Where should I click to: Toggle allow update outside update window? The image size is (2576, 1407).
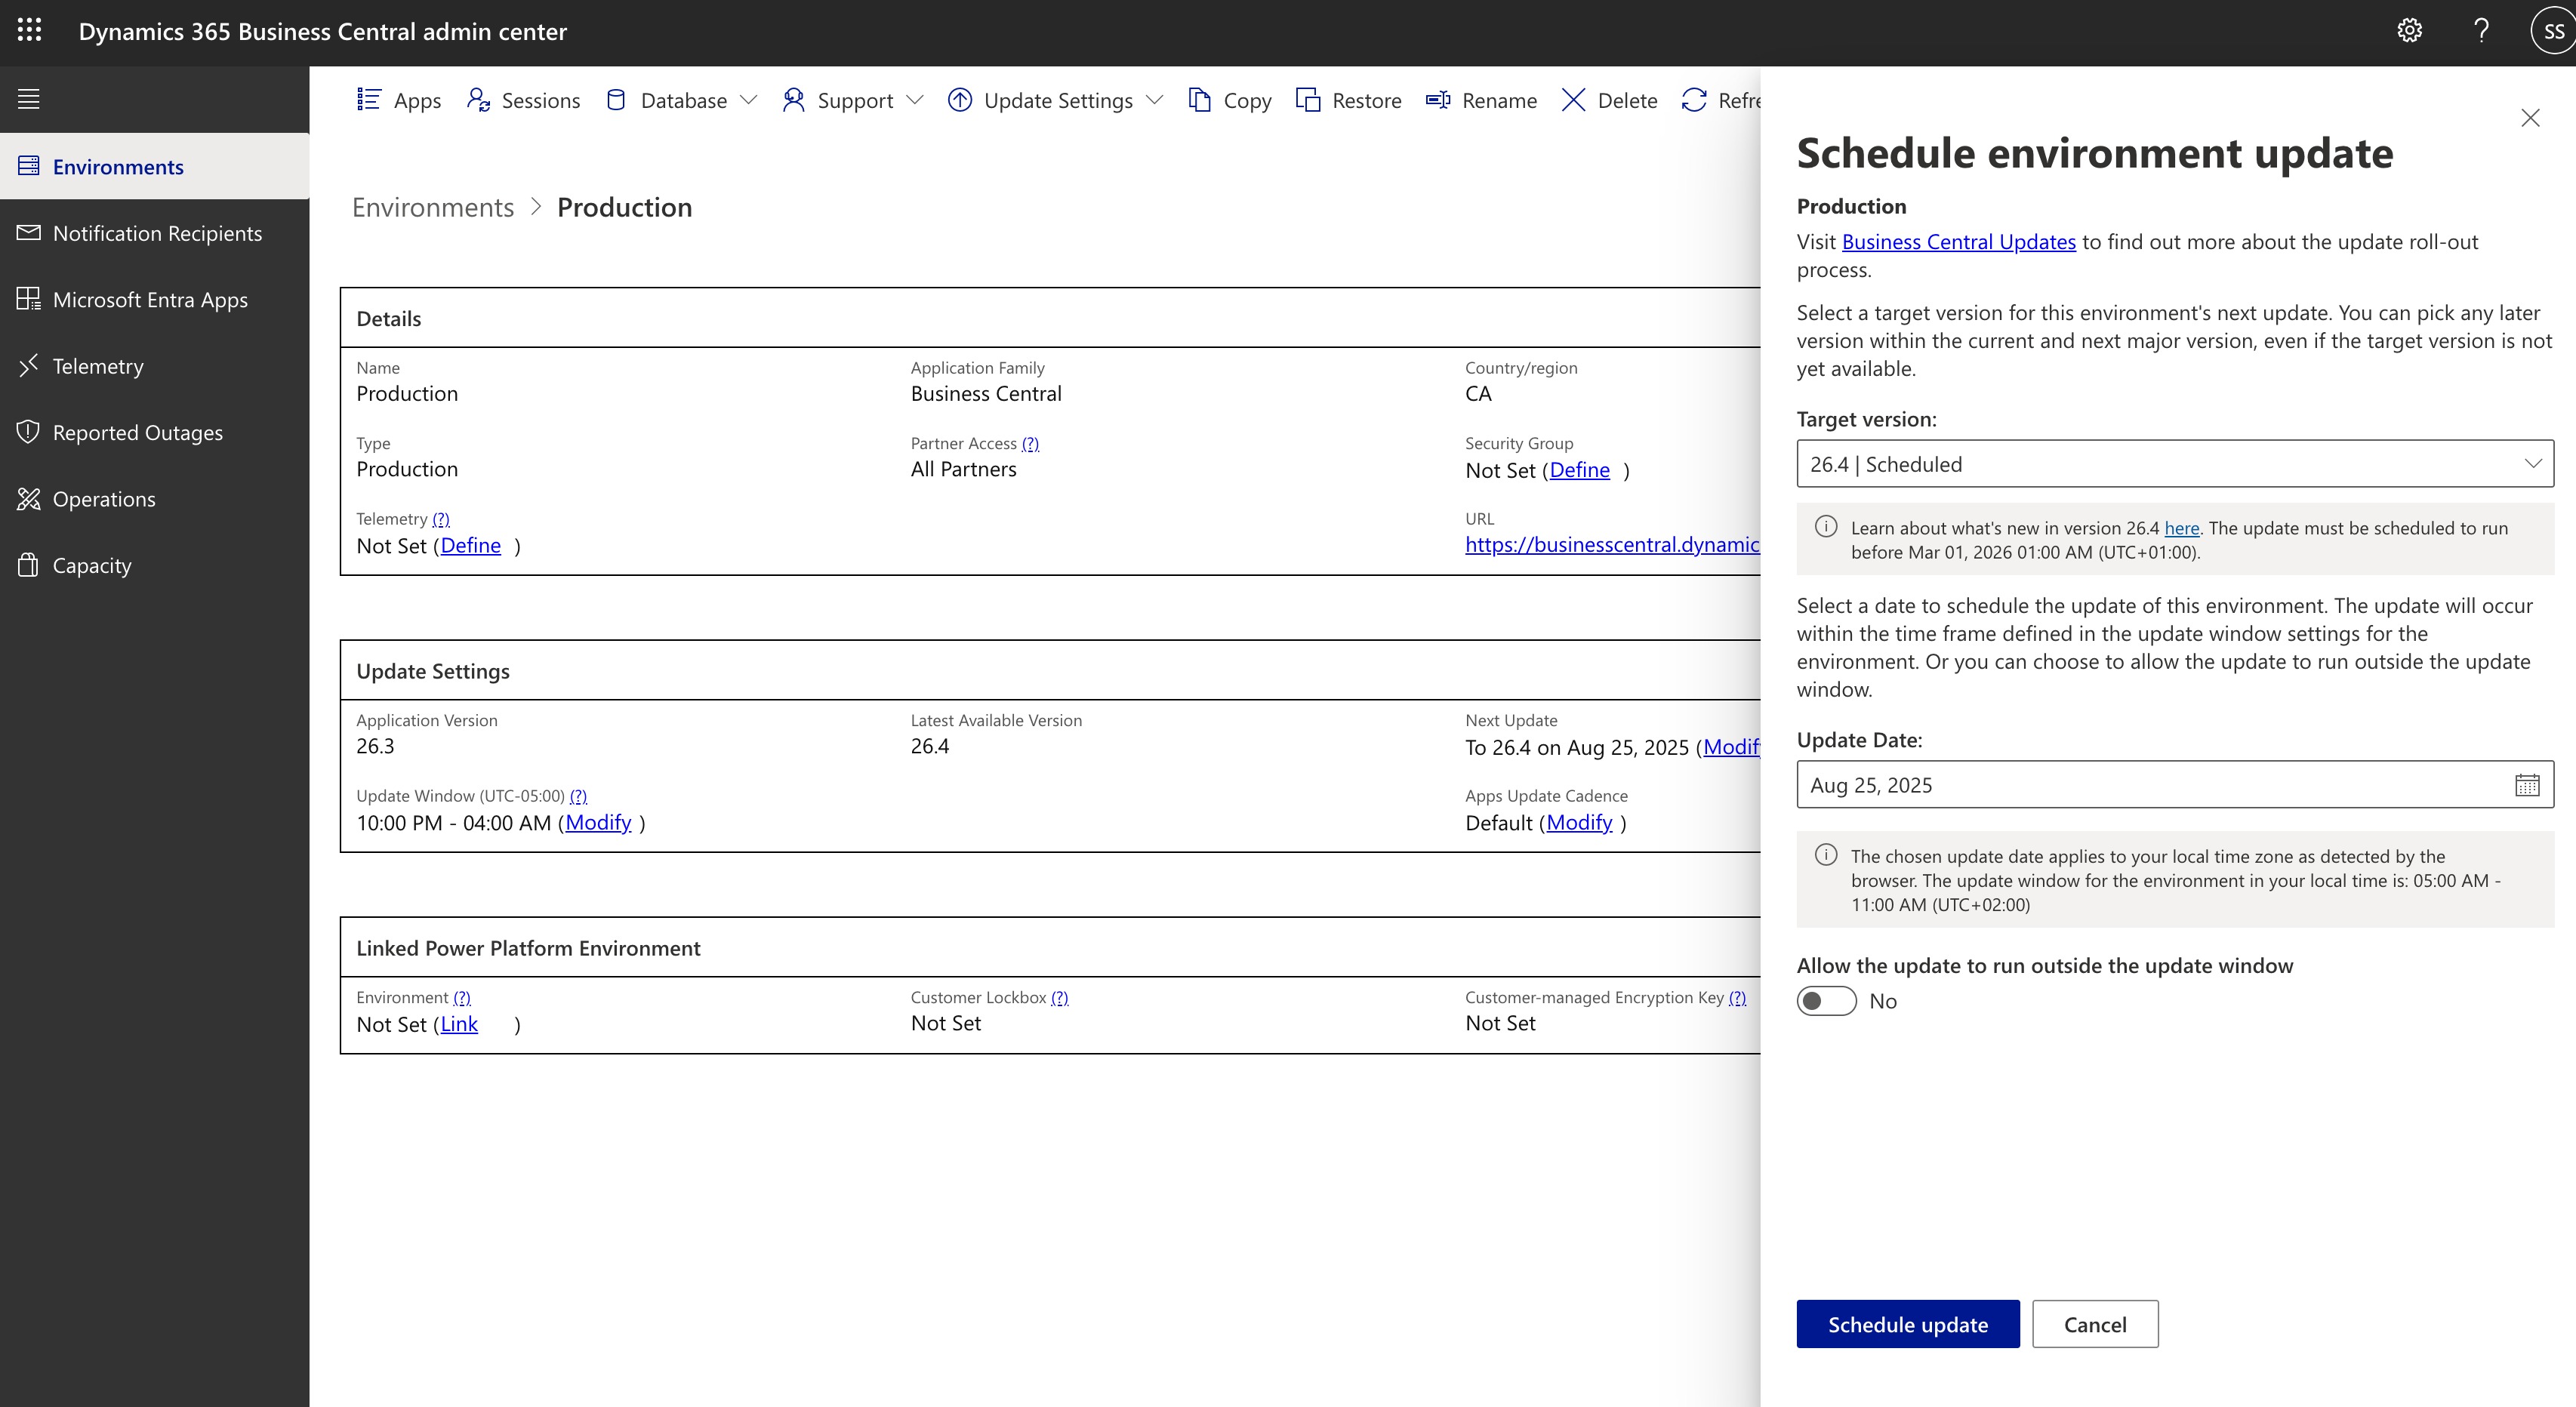[x=1826, y=1001]
